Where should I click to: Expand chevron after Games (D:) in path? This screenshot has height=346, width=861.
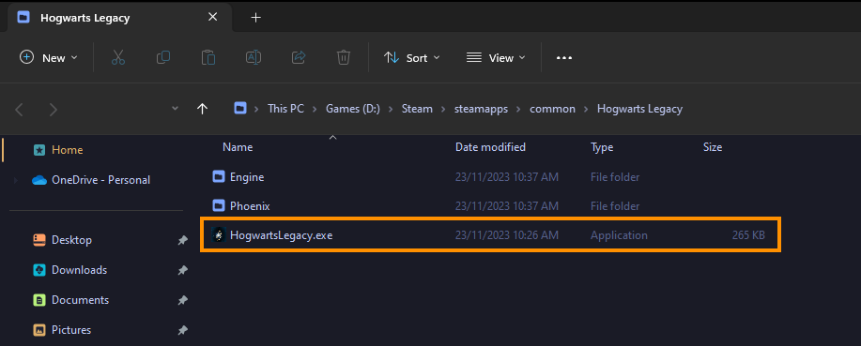[391, 109]
